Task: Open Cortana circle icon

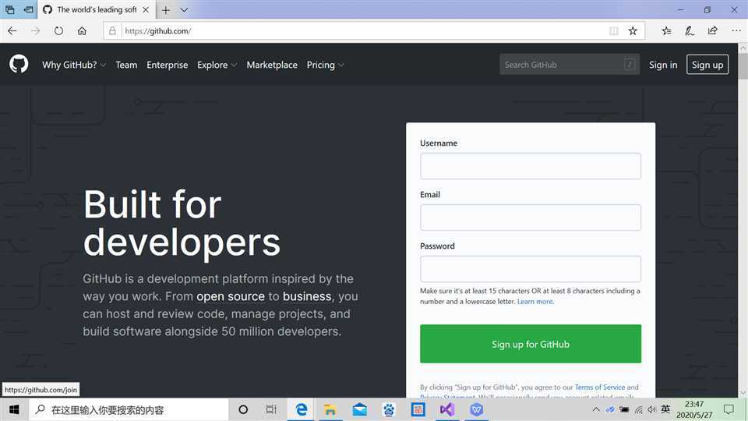Action: coord(243,409)
